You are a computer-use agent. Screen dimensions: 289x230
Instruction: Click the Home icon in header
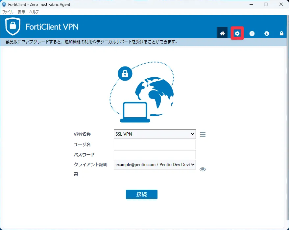[x=222, y=33]
